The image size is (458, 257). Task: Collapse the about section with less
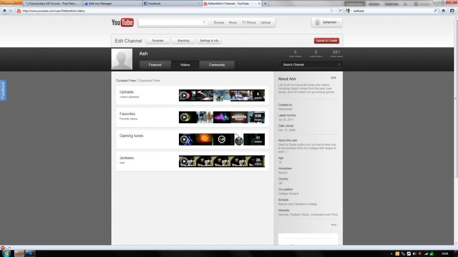(334, 225)
